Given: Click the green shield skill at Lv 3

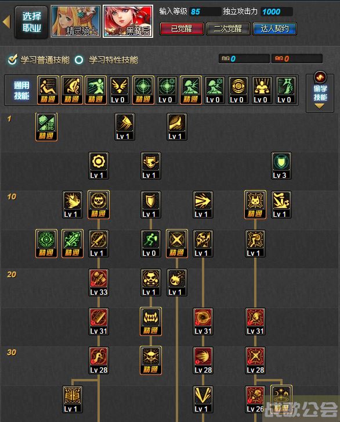Looking at the screenshot, I should pos(281,166).
